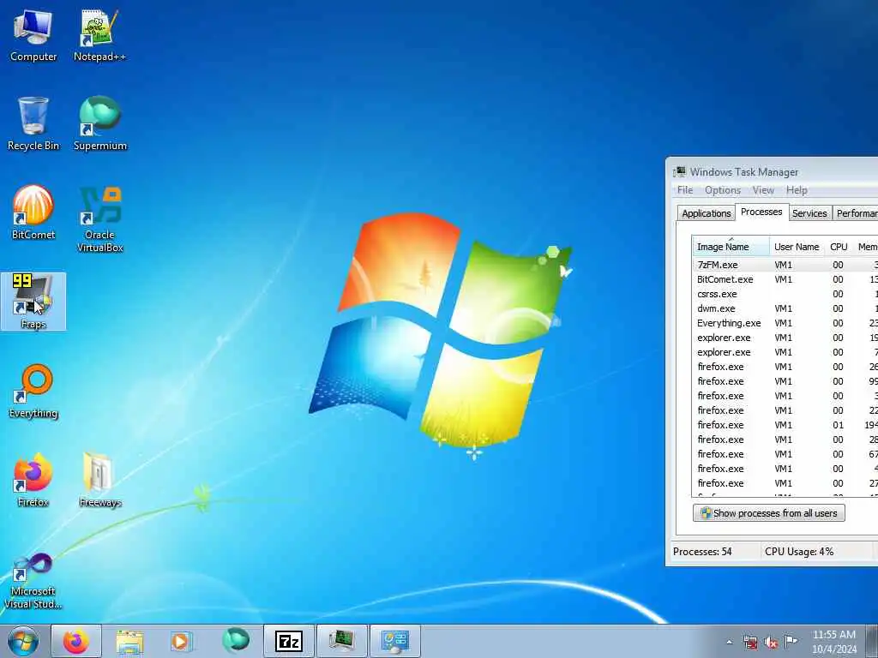
Task: Open the Windows Start menu
Action: point(23,641)
